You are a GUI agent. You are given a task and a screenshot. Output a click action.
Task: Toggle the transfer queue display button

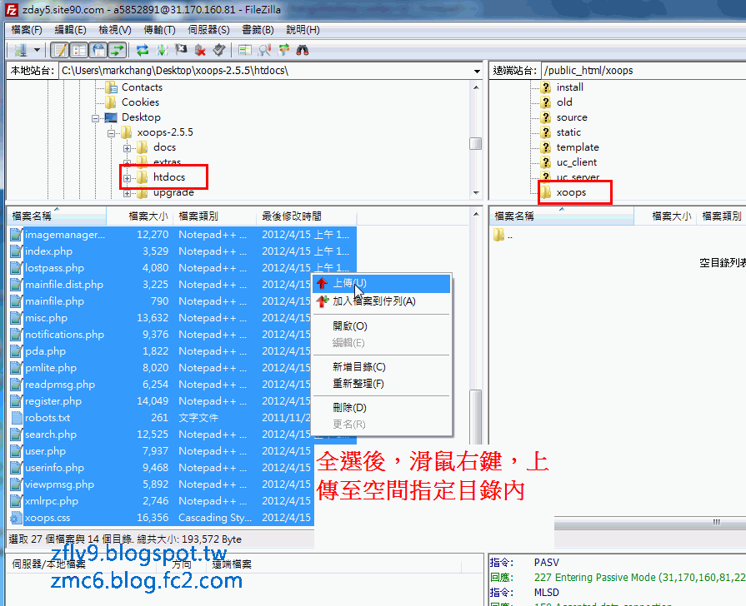tap(118, 50)
